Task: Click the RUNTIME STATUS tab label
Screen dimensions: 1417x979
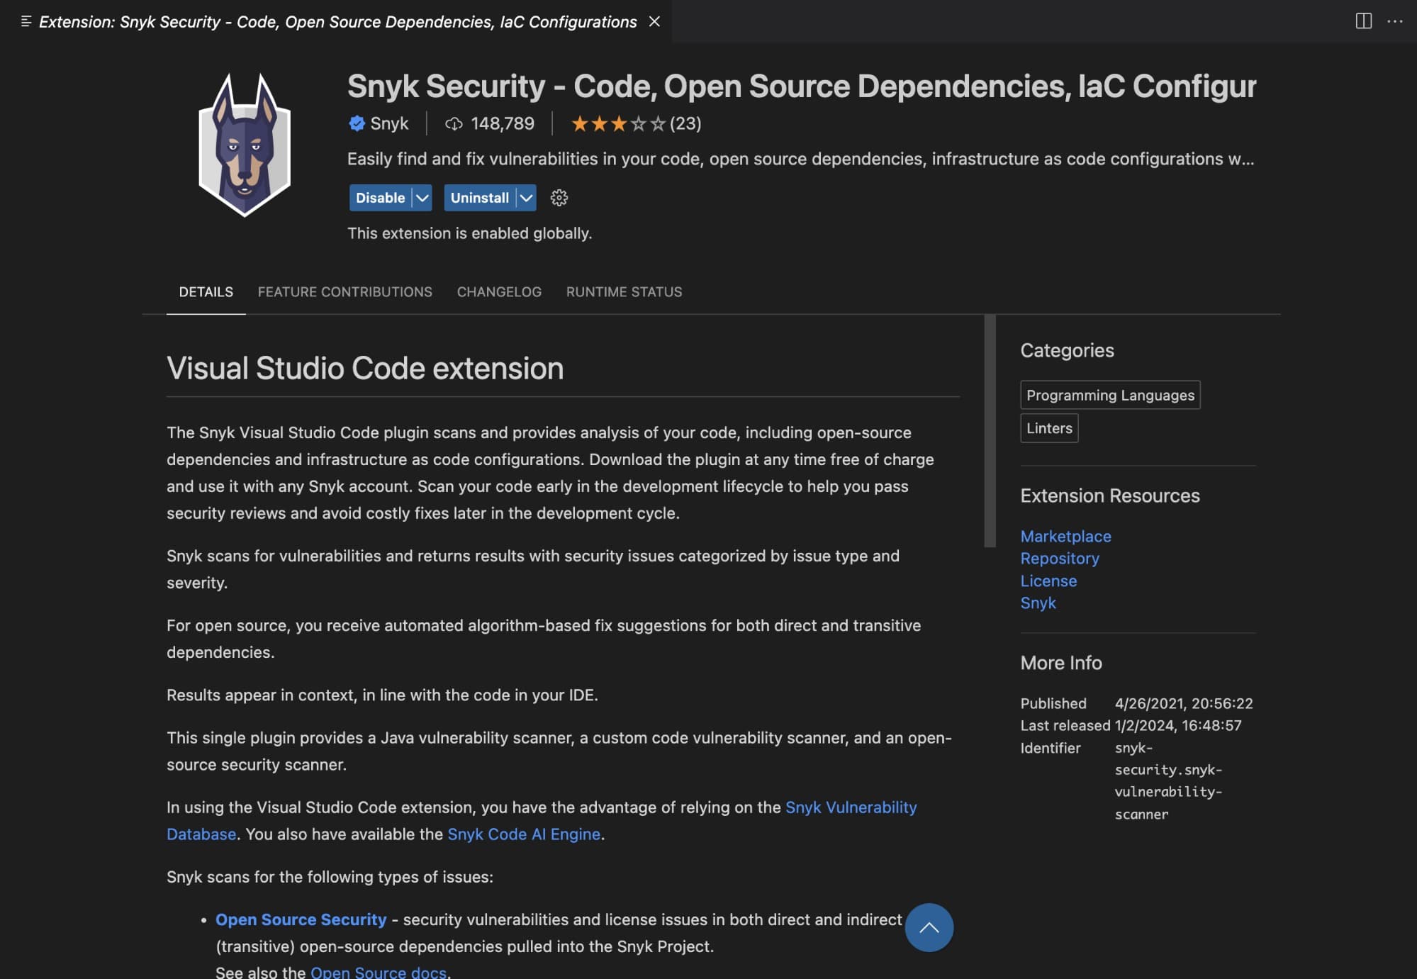Action: tap(623, 292)
